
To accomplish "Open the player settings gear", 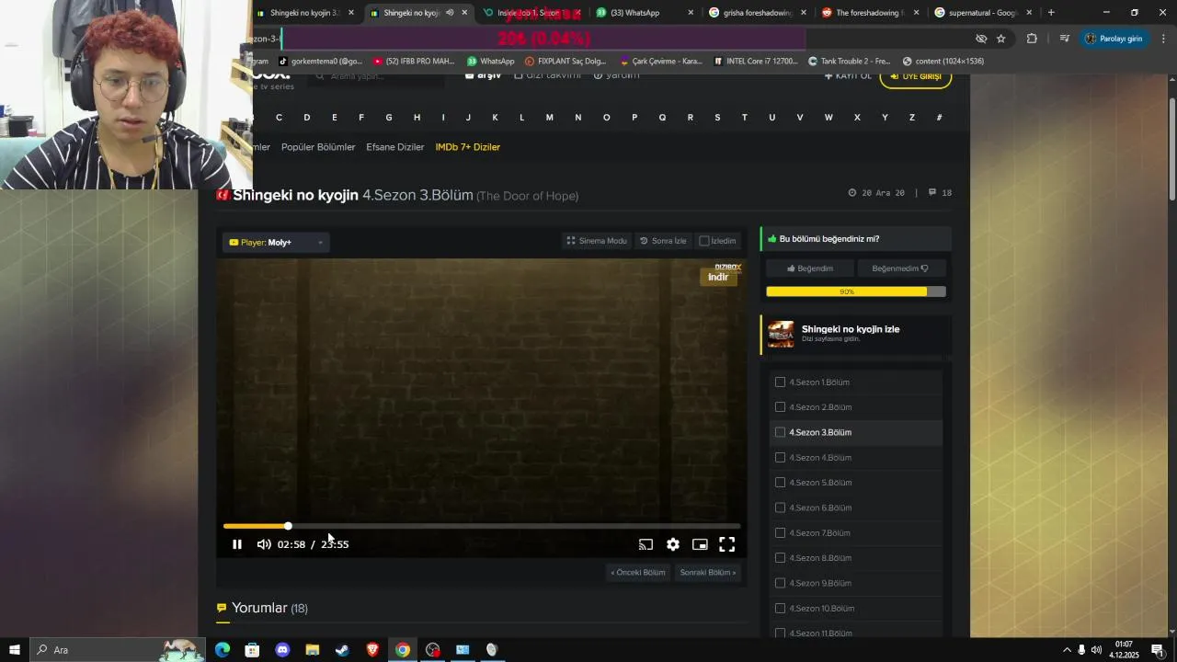I will [x=673, y=544].
